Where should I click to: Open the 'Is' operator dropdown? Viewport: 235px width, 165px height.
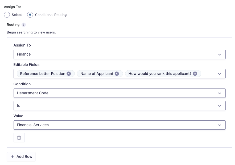coord(119,105)
